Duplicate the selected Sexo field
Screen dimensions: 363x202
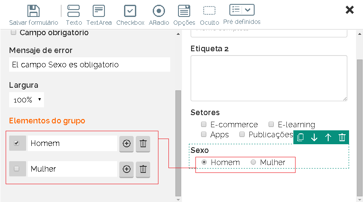(300, 137)
